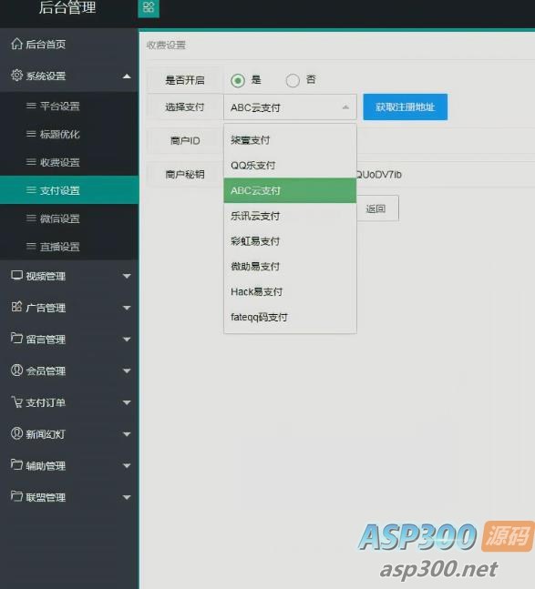The height and width of the screenshot is (589, 535).
Task: Collapse the 系统设置 menu arrow
Action: [x=127, y=76]
